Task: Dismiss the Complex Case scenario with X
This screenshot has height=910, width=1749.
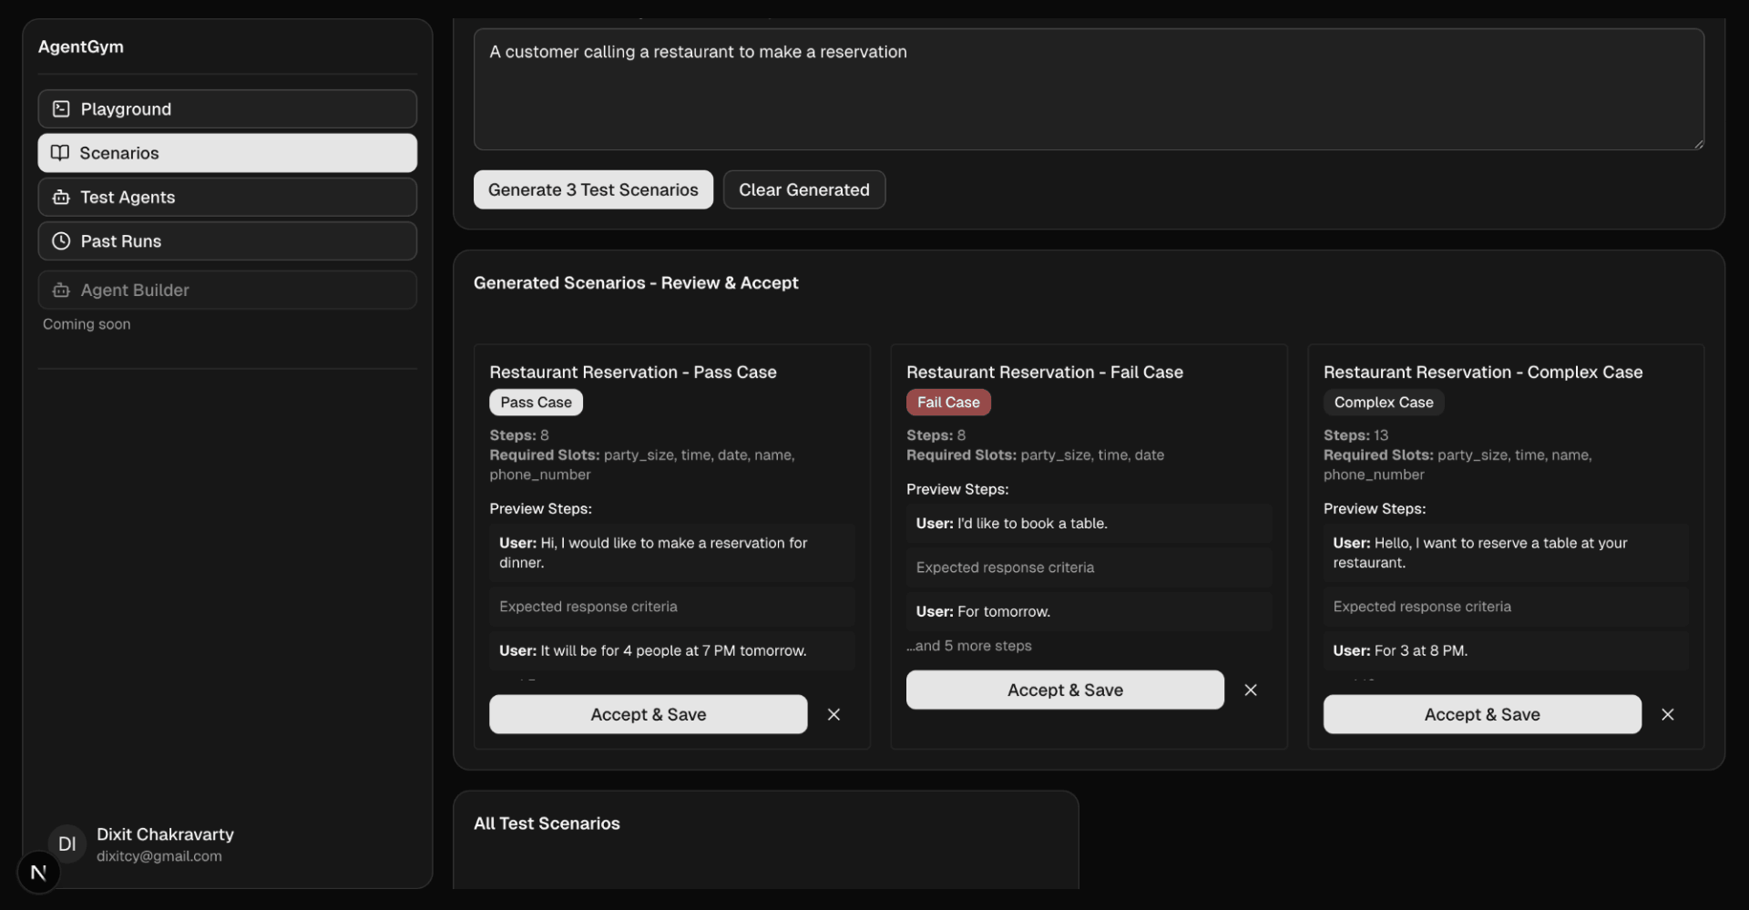Action: click(1667, 715)
